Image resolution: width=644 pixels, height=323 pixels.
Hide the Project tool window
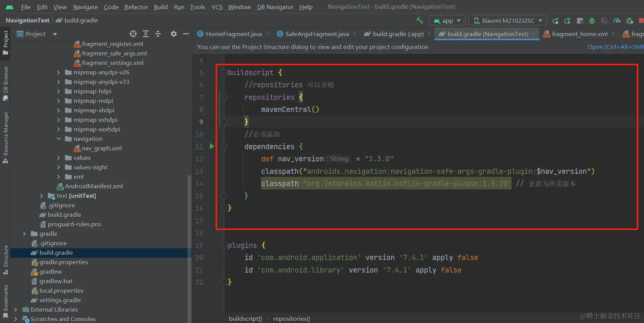186,34
